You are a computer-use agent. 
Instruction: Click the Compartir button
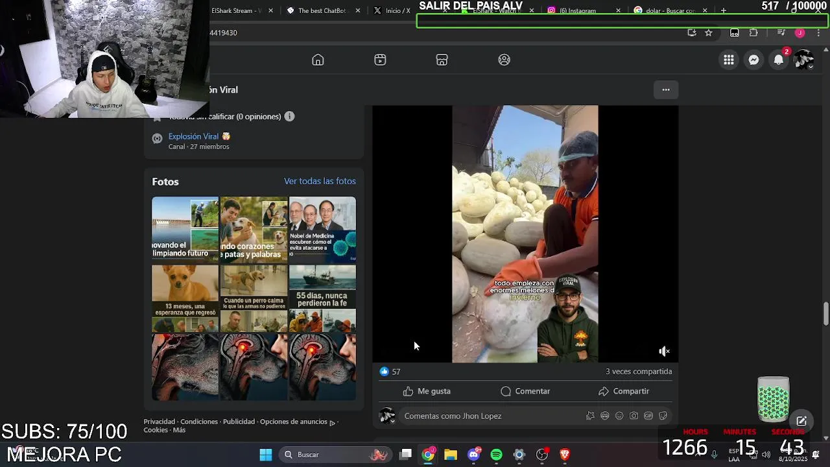624,391
